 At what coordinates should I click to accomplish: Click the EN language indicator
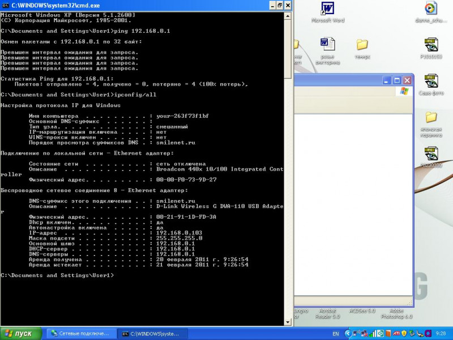click(336, 334)
